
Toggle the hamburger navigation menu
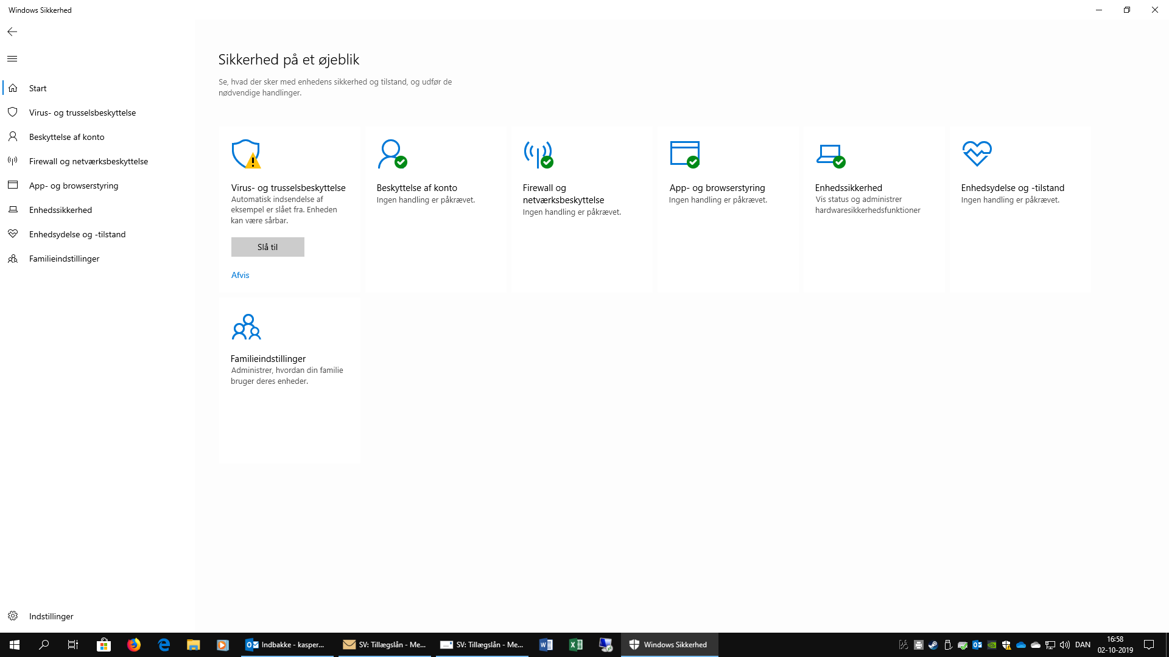point(12,59)
